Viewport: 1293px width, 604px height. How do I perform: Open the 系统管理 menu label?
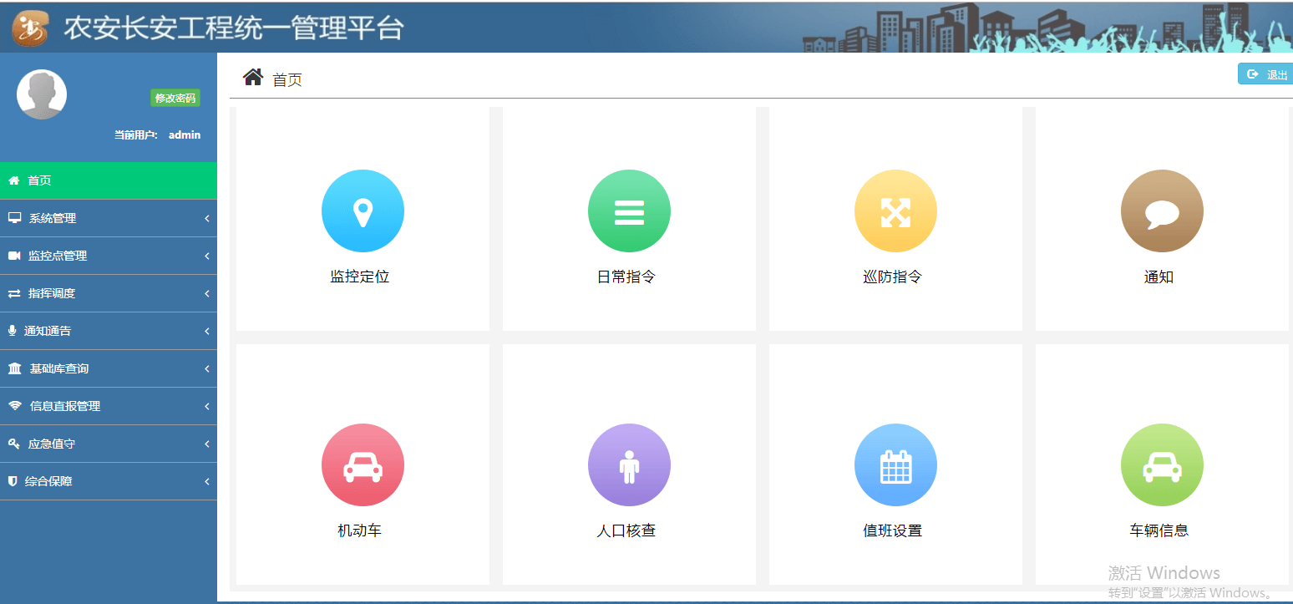(53, 218)
